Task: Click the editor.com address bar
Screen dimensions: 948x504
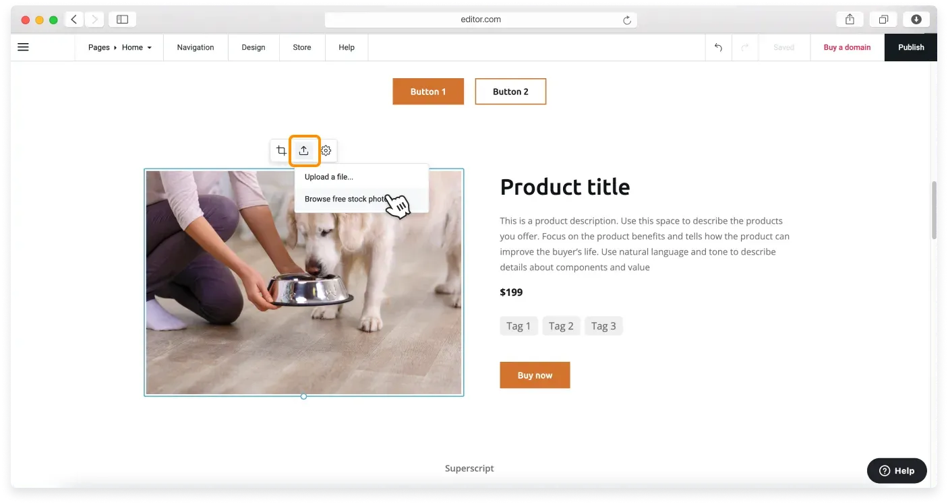Action: pyautogui.click(x=481, y=20)
